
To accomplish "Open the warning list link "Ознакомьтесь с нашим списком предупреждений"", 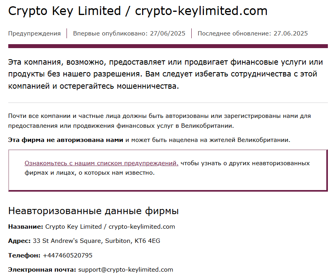I will (x=101, y=163).
